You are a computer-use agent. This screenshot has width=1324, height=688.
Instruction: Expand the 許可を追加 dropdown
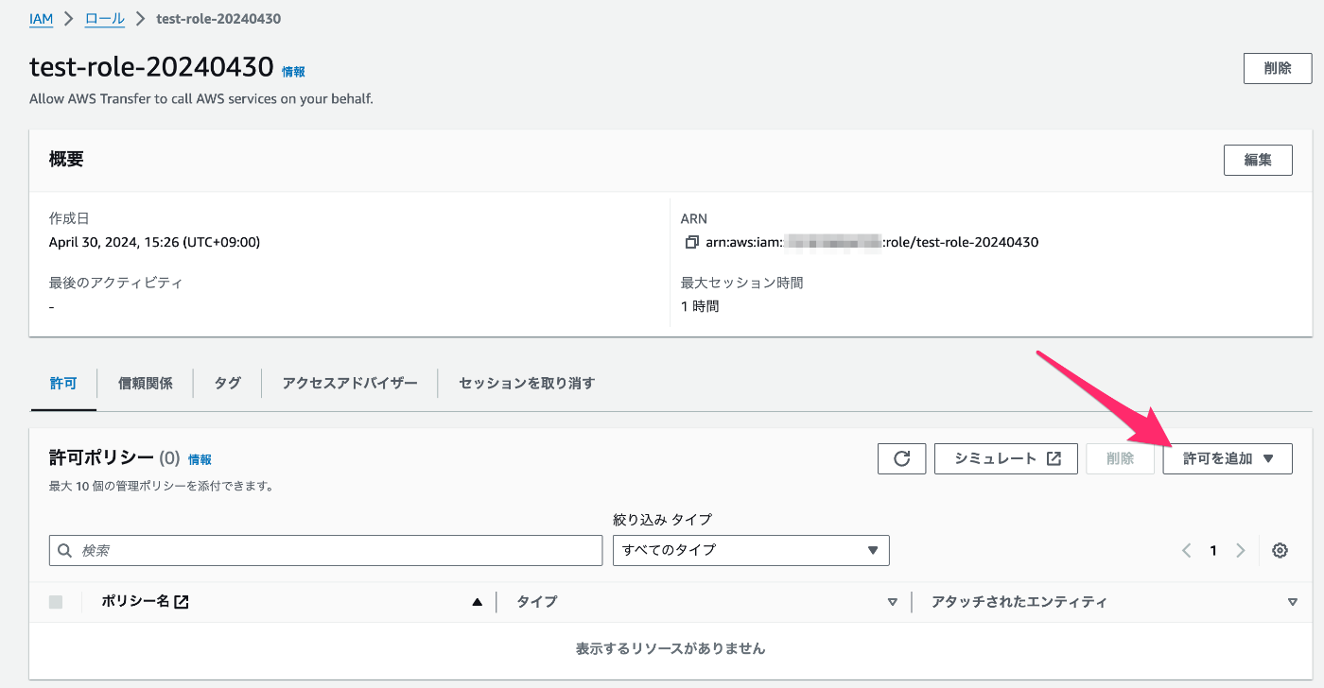1228,458
